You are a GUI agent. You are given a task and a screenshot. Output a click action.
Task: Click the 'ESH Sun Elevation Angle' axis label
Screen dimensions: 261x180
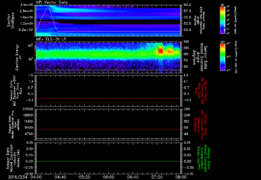pos(199,20)
